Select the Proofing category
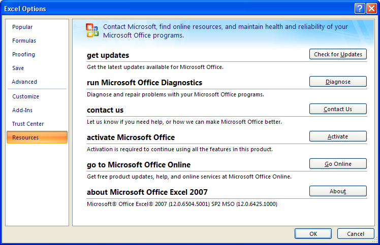 (23, 54)
